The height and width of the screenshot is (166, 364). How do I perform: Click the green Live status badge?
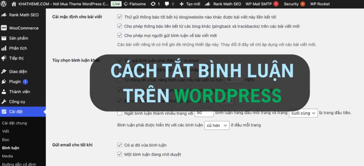[116, 4]
